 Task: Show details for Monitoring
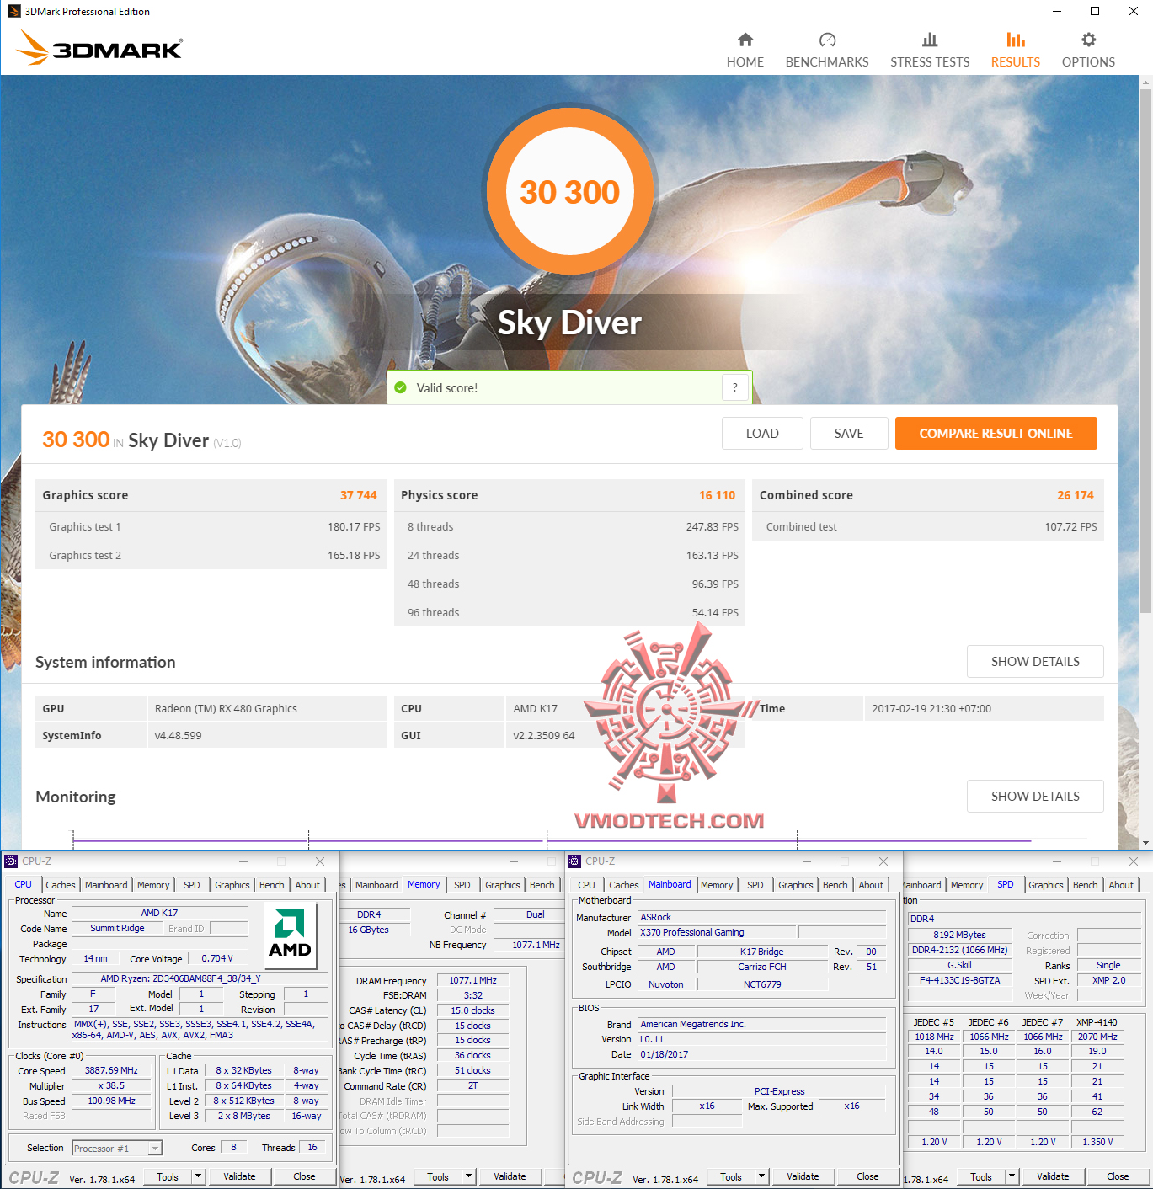tap(1035, 797)
